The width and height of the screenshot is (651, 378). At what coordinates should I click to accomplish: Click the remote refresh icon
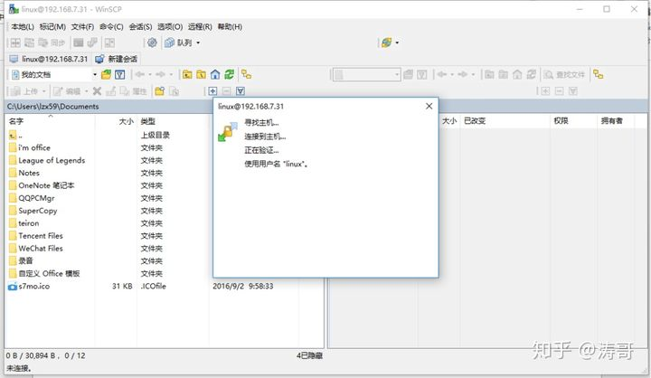click(532, 75)
